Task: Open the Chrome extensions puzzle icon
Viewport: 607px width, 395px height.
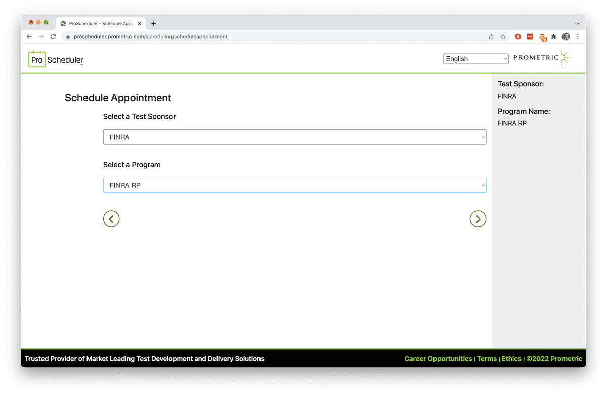Action: [x=554, y=37]
